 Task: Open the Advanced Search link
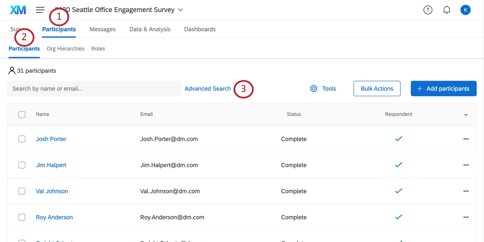pyautogui.click(x=208, y=89)
